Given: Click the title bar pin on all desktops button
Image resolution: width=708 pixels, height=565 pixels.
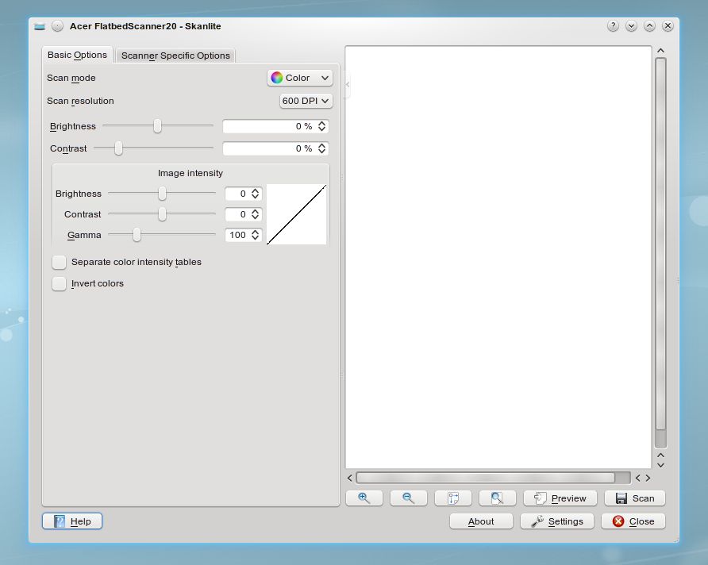Looking at the screenshot, I should point(57,26).
